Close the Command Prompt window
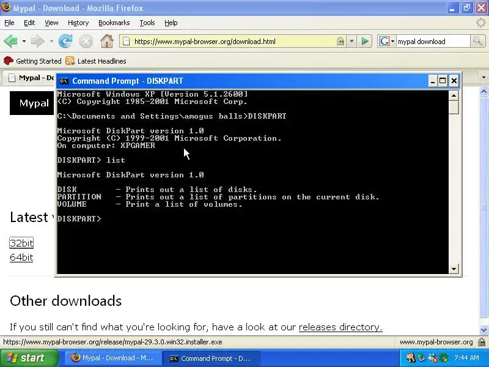Viewport: 489px width, 367px height. (x=454, y=81)
